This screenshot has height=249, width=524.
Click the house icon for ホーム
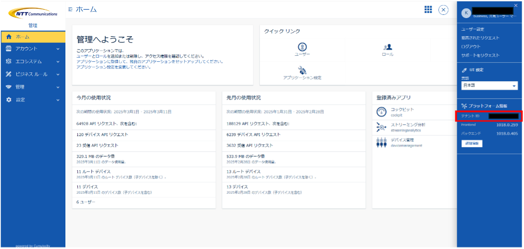[9, 37]
